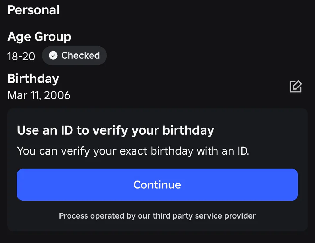Click the word 'Checked' in the badge
The height and width of the screenshot is (243, 315).
pos(80,56)
